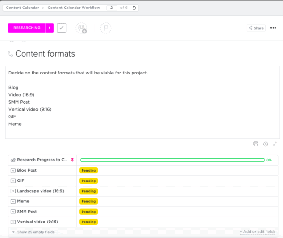The width and height of the screenshot is (283, 238).
Task: Click Add or edit fields link
Action: click(258, 232)
